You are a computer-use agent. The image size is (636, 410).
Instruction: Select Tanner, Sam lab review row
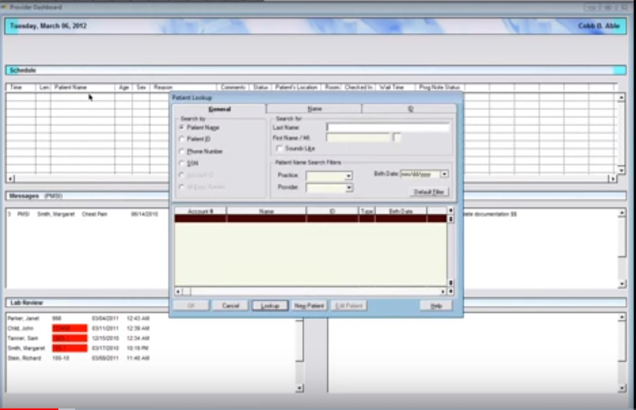click(x=79, y=338)
